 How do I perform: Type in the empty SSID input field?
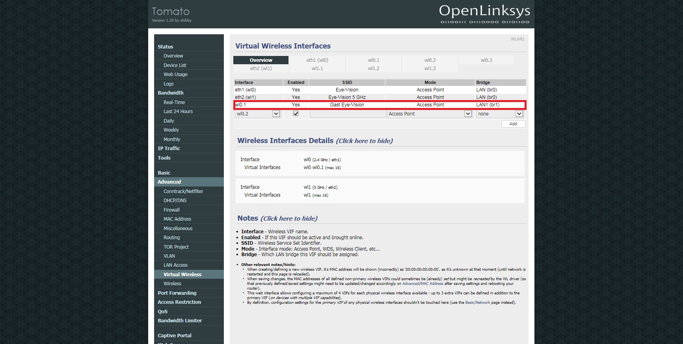(348, 114)
